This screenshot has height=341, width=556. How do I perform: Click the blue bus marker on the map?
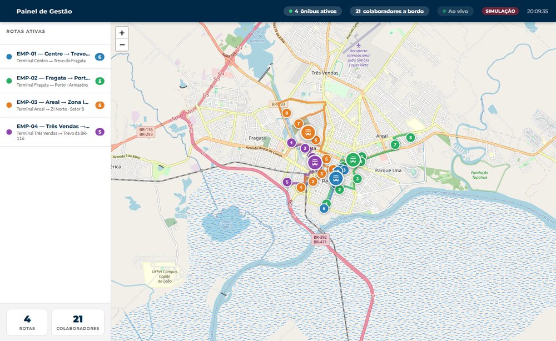pos(336,178)
